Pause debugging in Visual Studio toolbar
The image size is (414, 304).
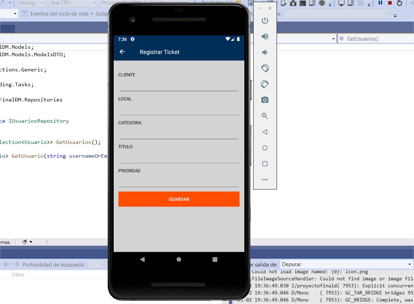click(x=380, y=3)
